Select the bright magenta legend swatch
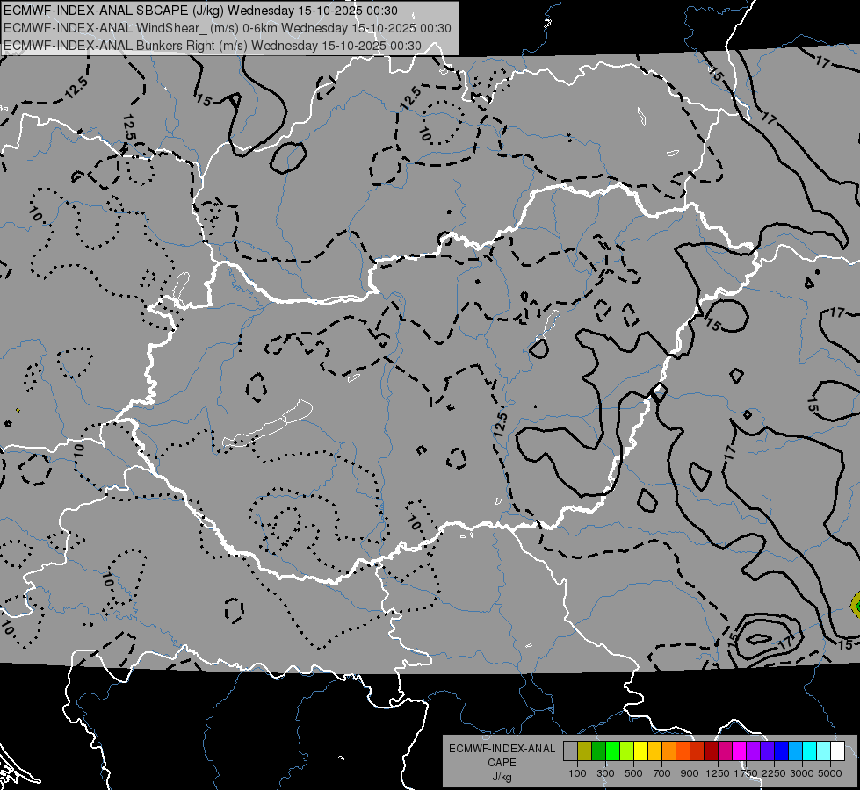Viewport: 860px width, 790px height. (740, 751)
